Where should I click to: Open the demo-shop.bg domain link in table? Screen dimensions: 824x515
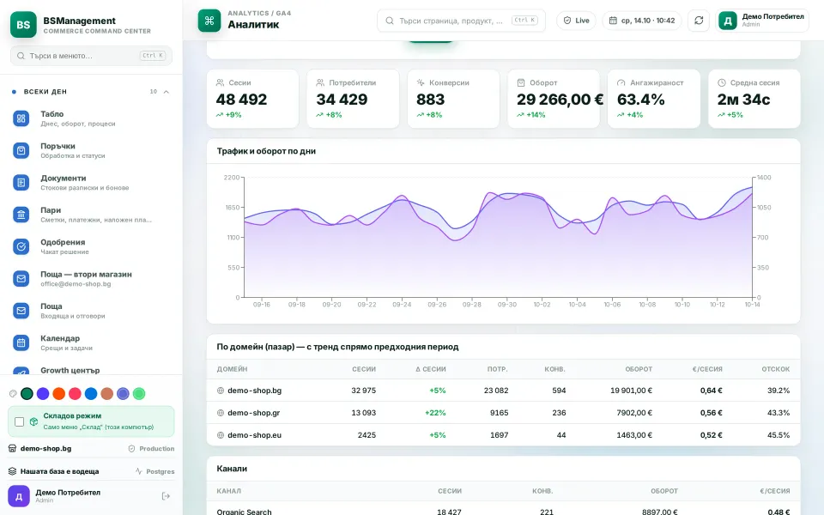254,391
